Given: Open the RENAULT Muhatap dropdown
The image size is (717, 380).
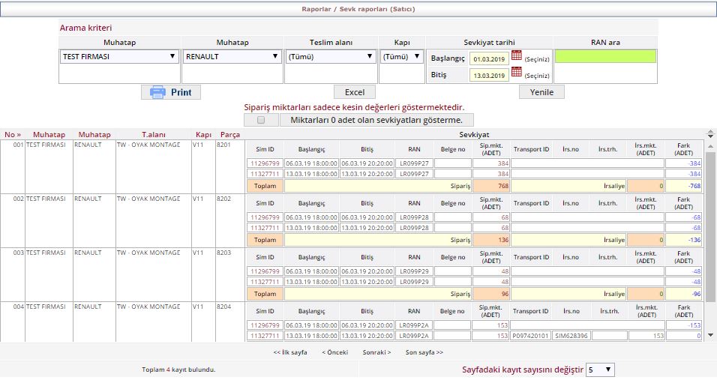Looking at the screenshot, I should (232, 56).
